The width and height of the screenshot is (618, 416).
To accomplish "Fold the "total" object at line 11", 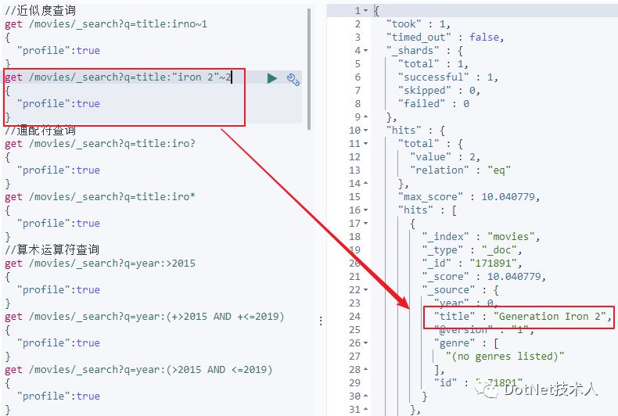I will [366, 144].
